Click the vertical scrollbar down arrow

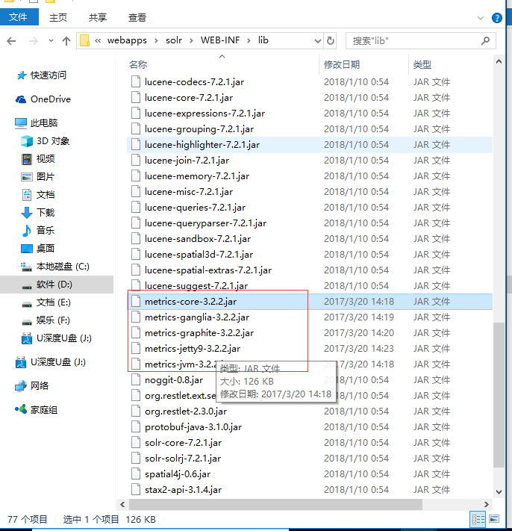point(499,491)
